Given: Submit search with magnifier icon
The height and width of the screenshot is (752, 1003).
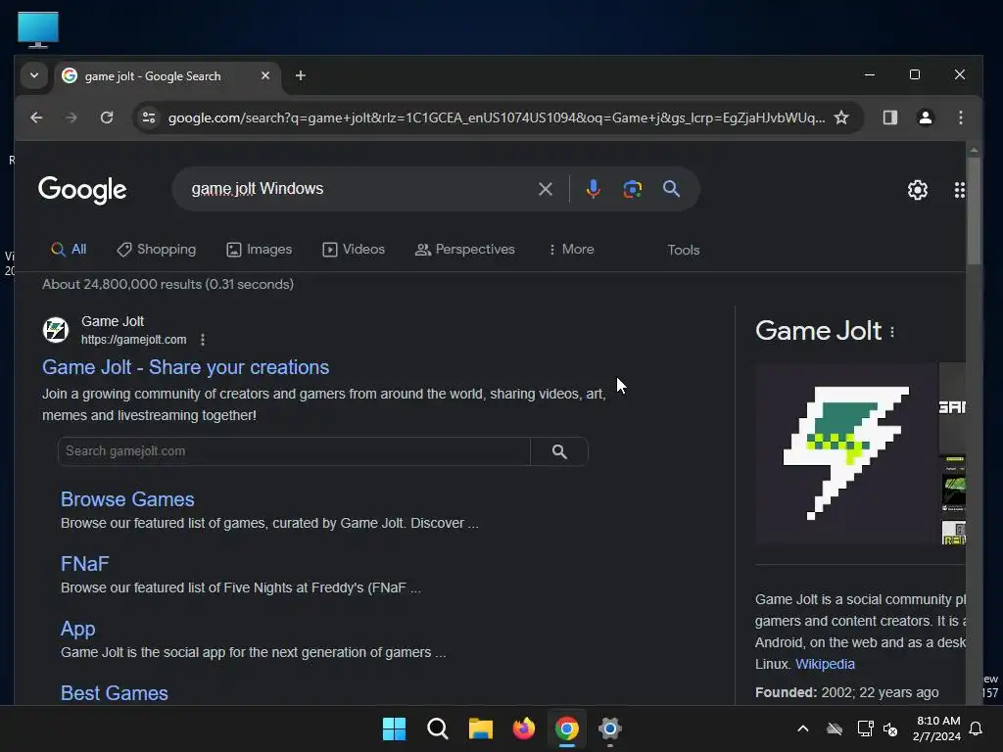Looking at the screenshot, I should (x=671, y=189).
